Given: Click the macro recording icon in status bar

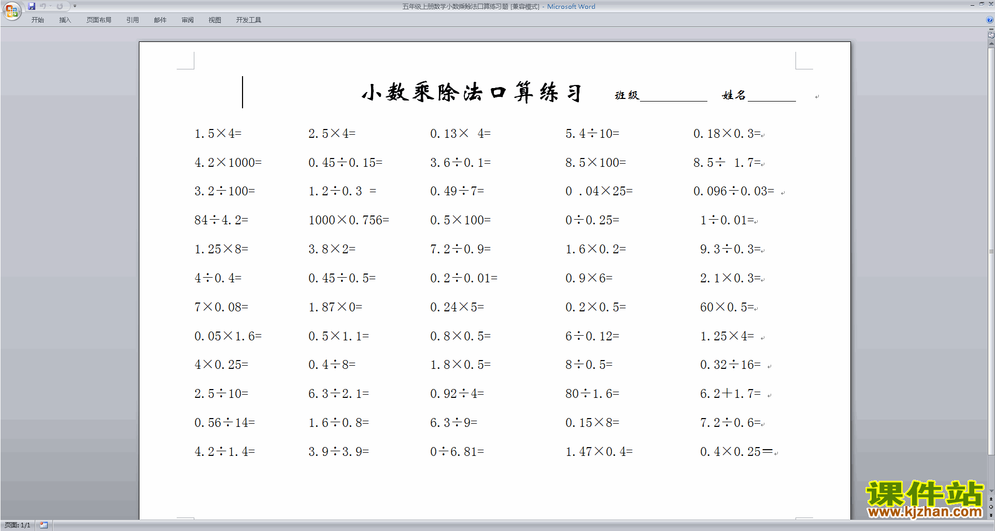Looking at the screenshot, I should 44,525.
